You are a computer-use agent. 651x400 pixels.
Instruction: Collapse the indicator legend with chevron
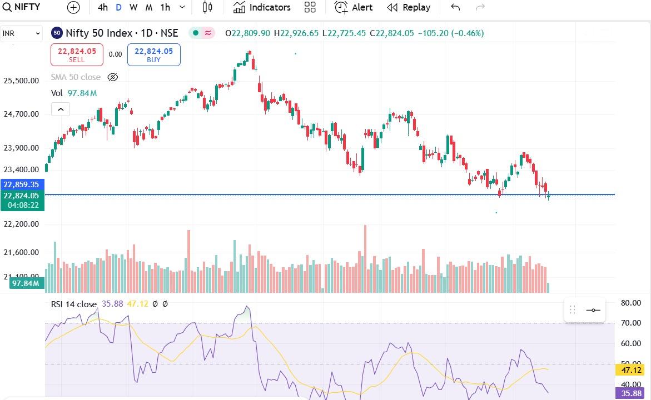click(x=61, y=109)
